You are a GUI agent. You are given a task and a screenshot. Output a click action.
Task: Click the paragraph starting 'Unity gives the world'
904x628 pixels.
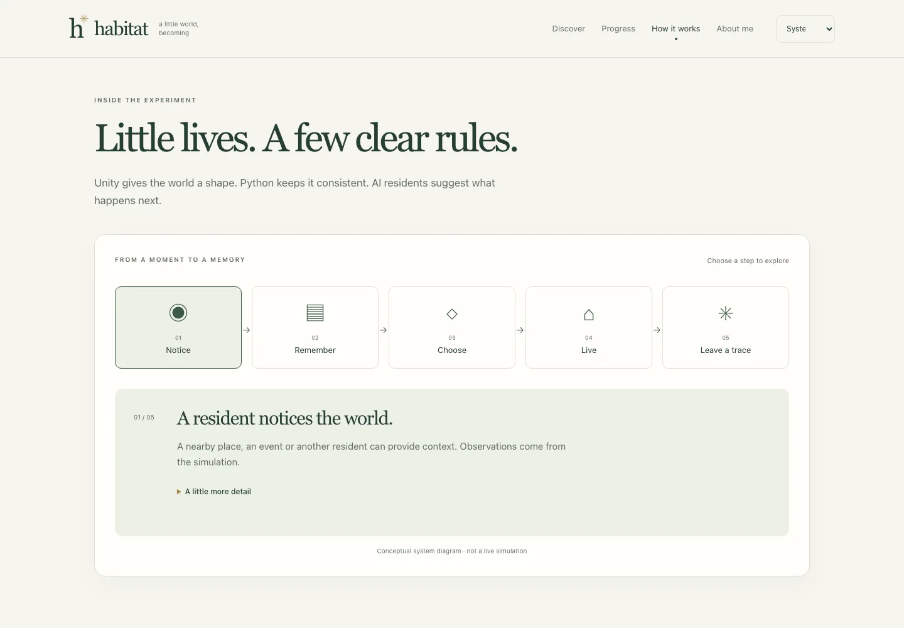[294, 192]
